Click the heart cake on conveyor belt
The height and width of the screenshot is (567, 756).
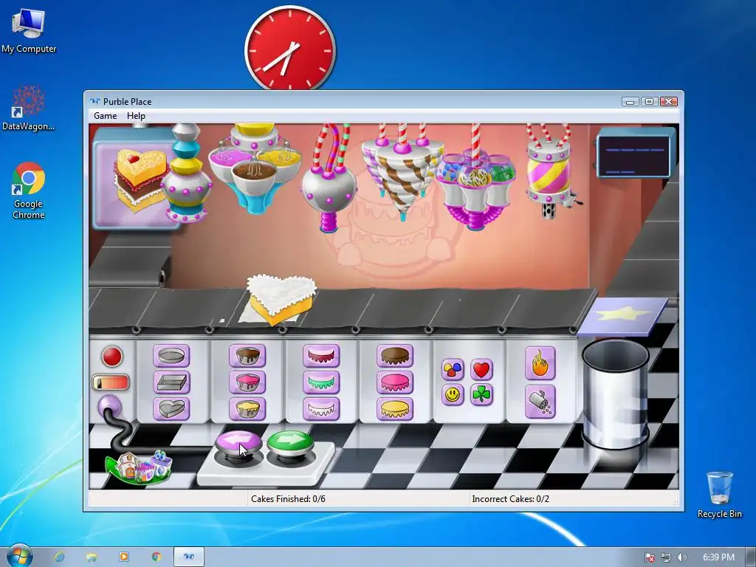pos(281,299)
